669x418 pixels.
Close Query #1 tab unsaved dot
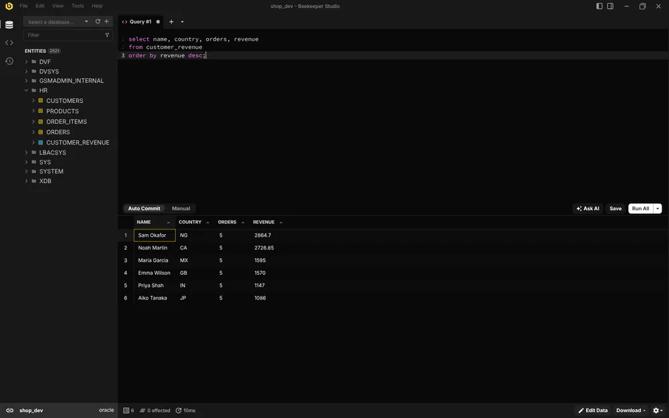pos(158,22)
